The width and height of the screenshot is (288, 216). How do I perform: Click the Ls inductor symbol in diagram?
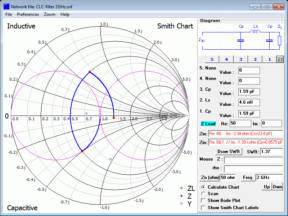click(x=255, y=32)
